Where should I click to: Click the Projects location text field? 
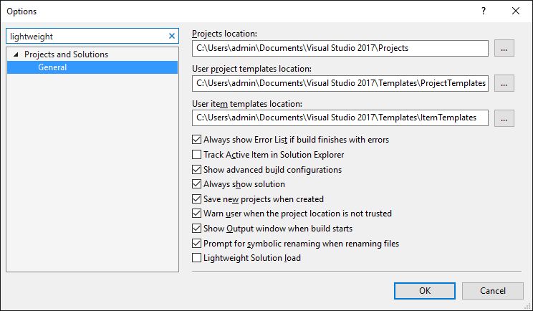[x=340, y=48]
